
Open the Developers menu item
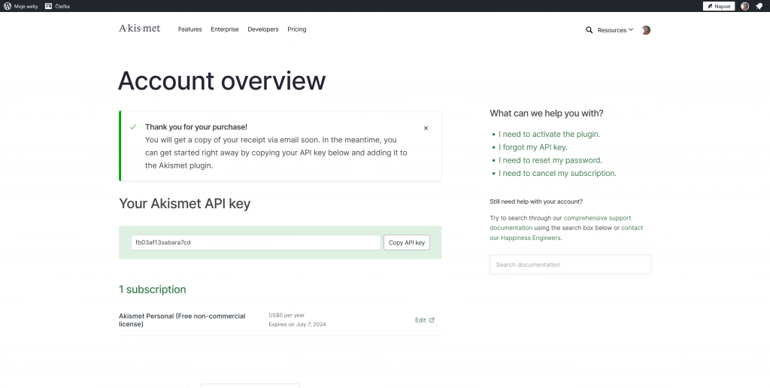(x=262, y=29)
